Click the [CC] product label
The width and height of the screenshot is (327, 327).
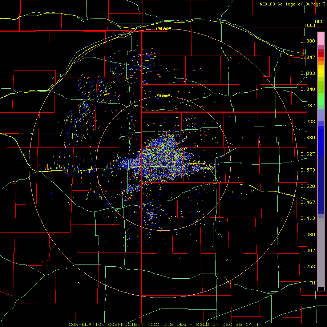pos(310,25)
